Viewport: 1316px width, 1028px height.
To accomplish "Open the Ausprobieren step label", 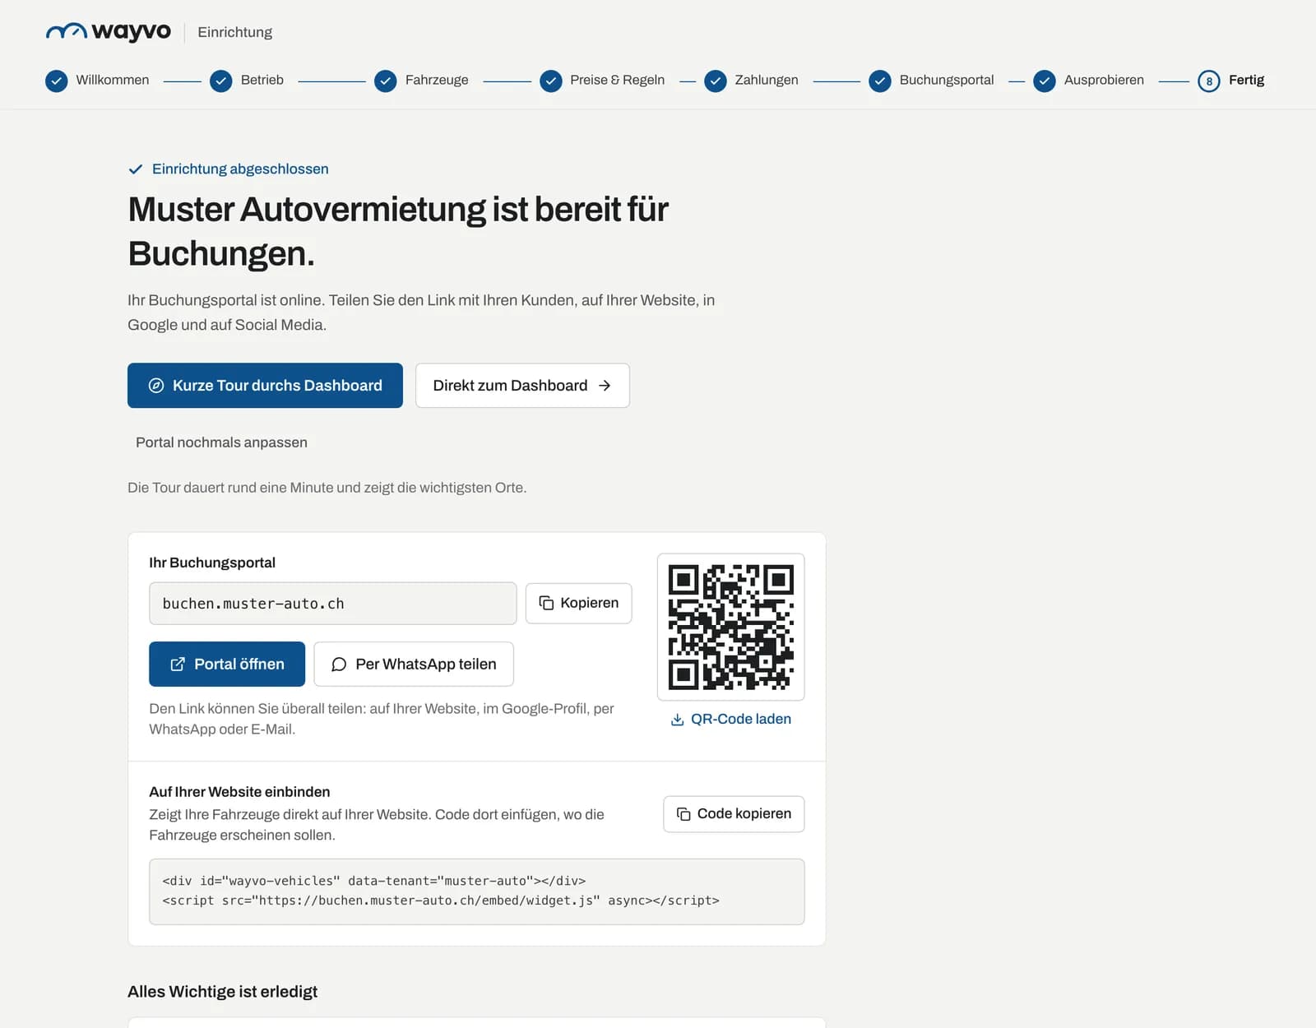I will click(1104, 80).
